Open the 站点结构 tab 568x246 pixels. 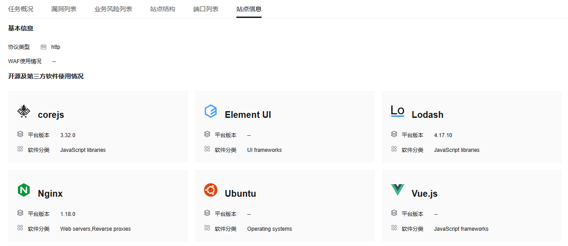[163, 9]
